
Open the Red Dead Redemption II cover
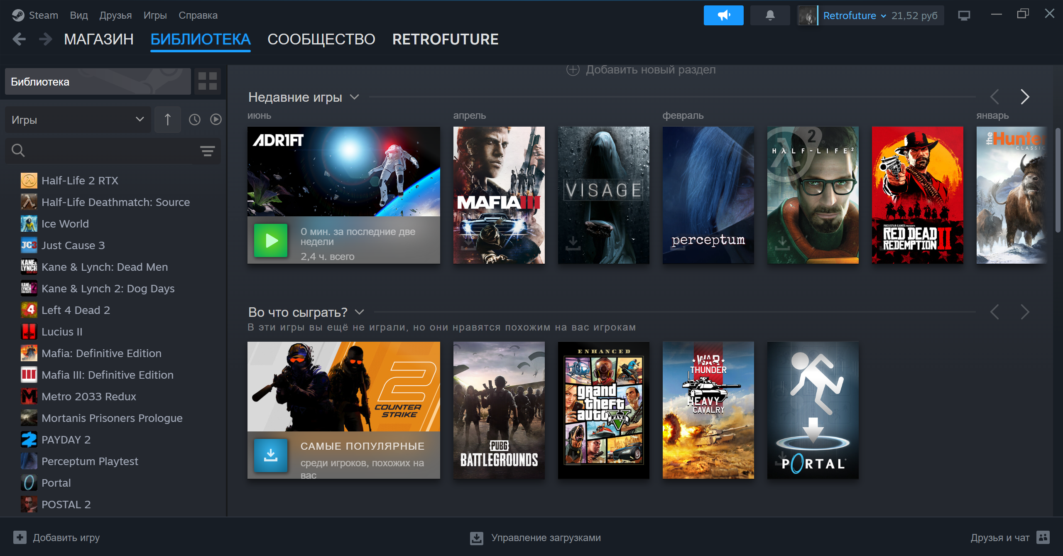(x=918, y=195)
